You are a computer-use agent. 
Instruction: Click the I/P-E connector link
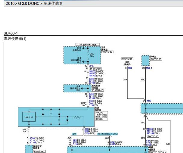click(91, 66)
